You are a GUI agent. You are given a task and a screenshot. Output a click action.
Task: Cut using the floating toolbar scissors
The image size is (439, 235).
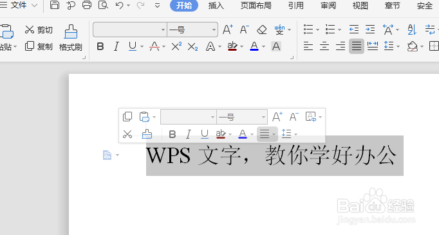(x=127, y=134)
